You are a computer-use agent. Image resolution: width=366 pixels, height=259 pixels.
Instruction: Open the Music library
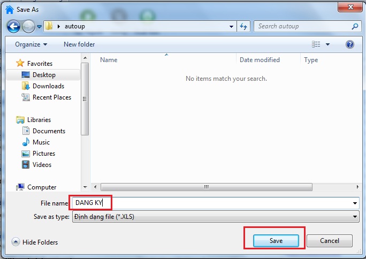pos(41,142)
